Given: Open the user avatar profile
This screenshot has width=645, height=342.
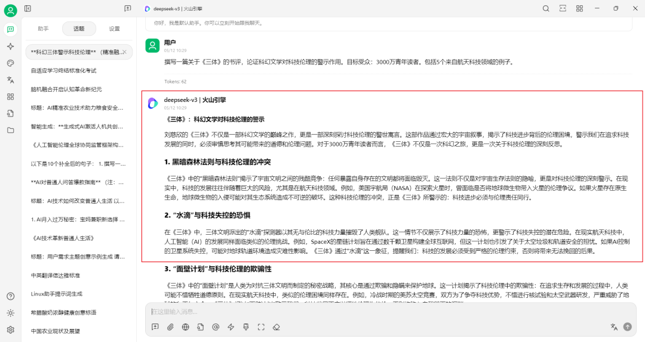Looking at the screenshot, I should click(10, 10).
